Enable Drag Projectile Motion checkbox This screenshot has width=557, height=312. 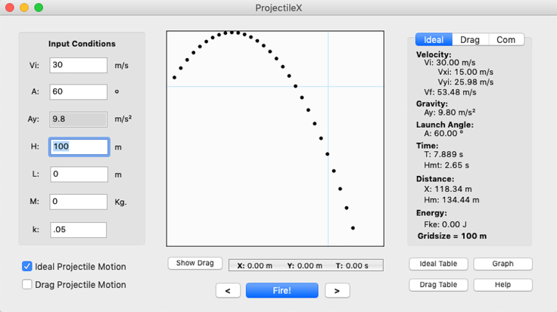(x=28, y=285)
